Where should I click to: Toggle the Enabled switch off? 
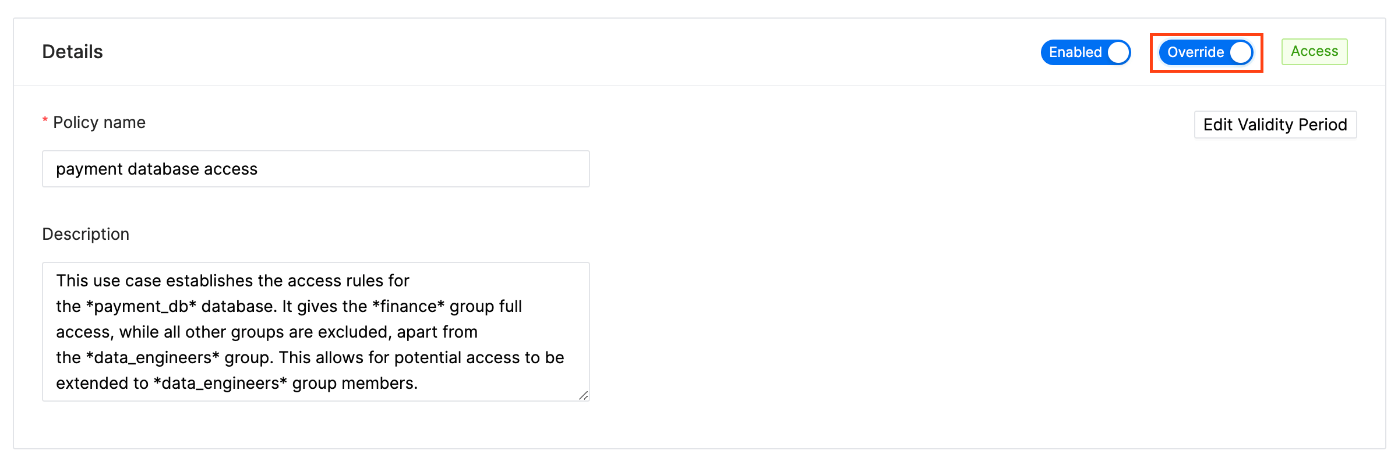1086,52
